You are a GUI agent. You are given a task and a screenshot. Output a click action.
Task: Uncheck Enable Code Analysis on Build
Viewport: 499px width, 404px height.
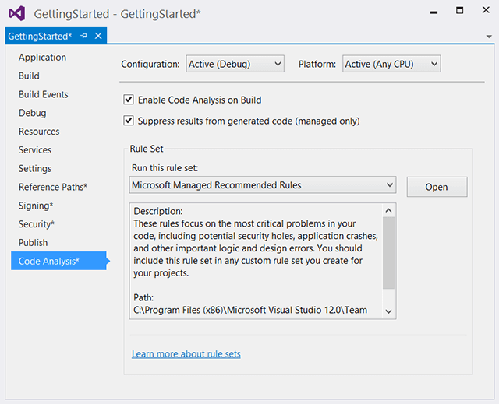click(x=129, y=100)
